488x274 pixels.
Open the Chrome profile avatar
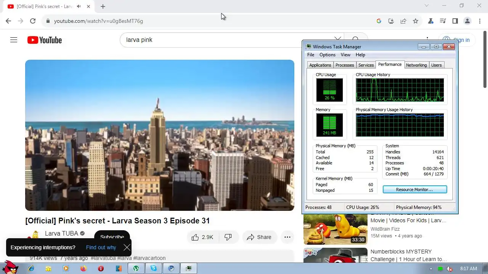click(x=467, y=21)
